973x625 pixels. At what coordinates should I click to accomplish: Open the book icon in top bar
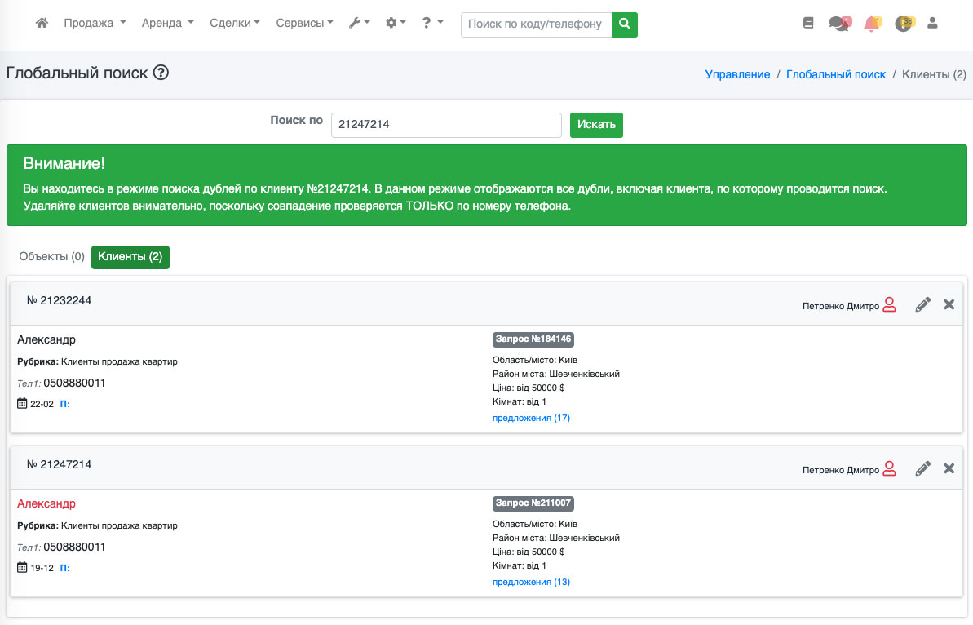click(x=808, y=24)
